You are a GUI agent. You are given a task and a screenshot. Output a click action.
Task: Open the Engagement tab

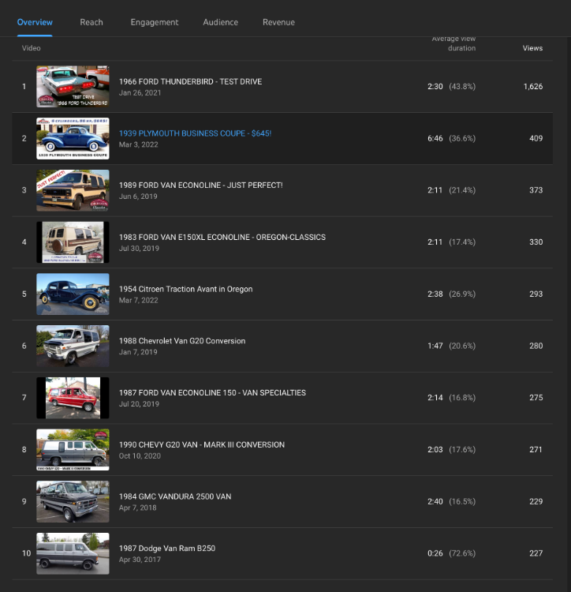tap(155, 22)
